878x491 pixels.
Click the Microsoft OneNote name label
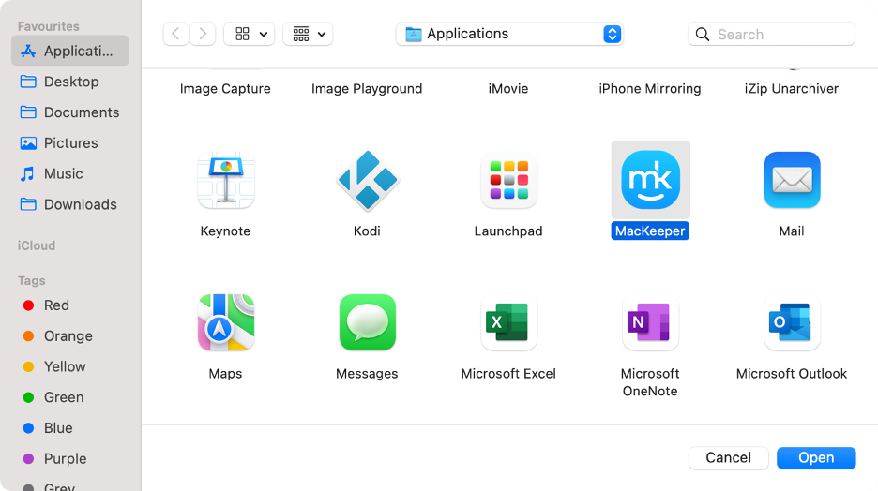[x=650, y=382]
